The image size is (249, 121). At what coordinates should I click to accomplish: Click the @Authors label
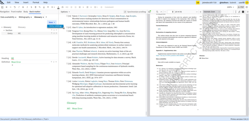[x=224, y=2]
